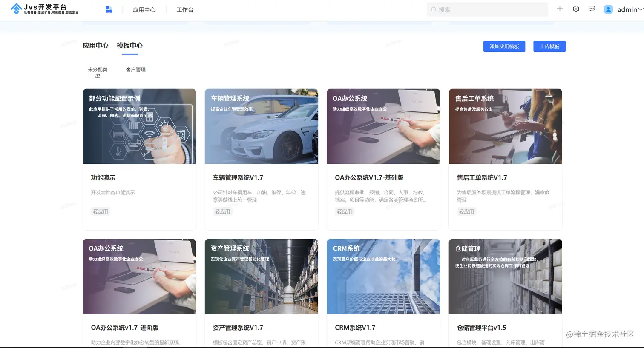Viewport: 644px width, 348px height.
Task: Select the 售后工单系统V1.7 title
Action: click(482, 178)
